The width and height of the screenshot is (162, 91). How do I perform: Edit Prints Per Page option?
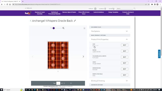pyautogui.click(x=125, y=75)
